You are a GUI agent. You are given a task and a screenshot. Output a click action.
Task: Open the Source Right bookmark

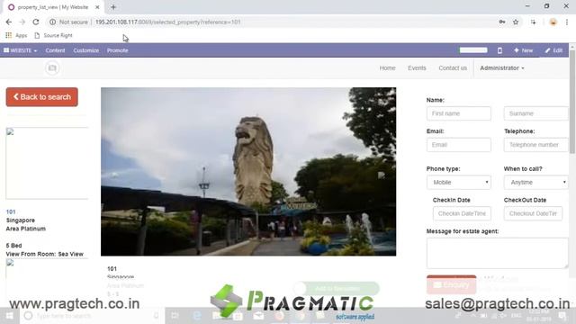pos(53,35)
